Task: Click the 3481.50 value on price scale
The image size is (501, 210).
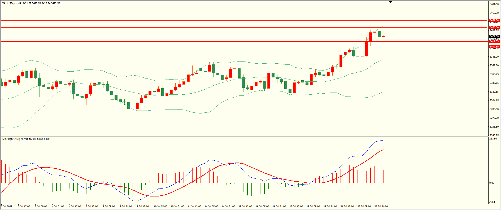Action: (494, 4)
